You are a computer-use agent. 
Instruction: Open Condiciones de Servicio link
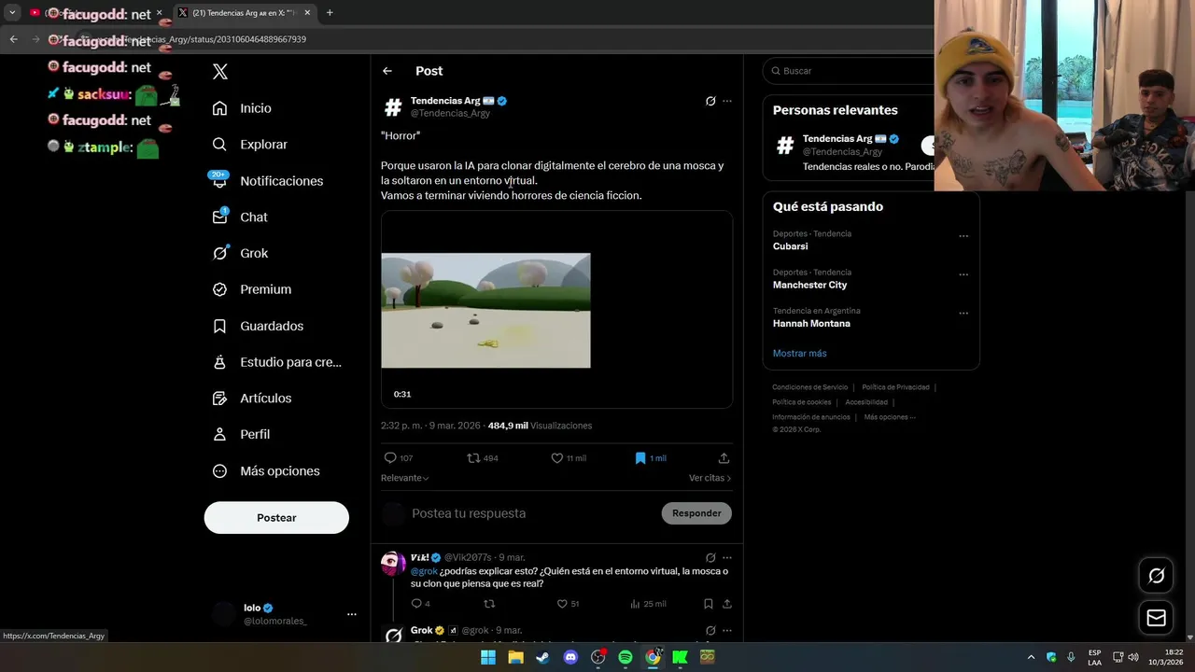point(809,387)
